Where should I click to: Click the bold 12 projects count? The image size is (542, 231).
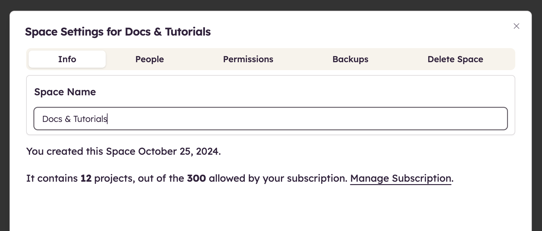point(86,178)
